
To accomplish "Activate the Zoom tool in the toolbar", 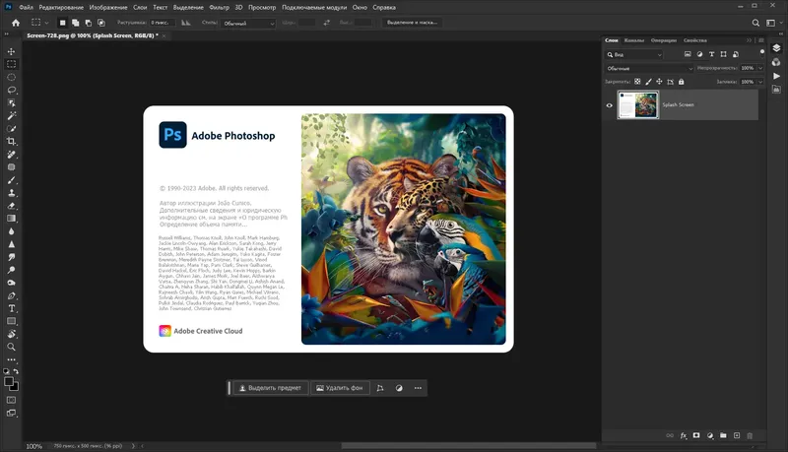I will (12, 347).
